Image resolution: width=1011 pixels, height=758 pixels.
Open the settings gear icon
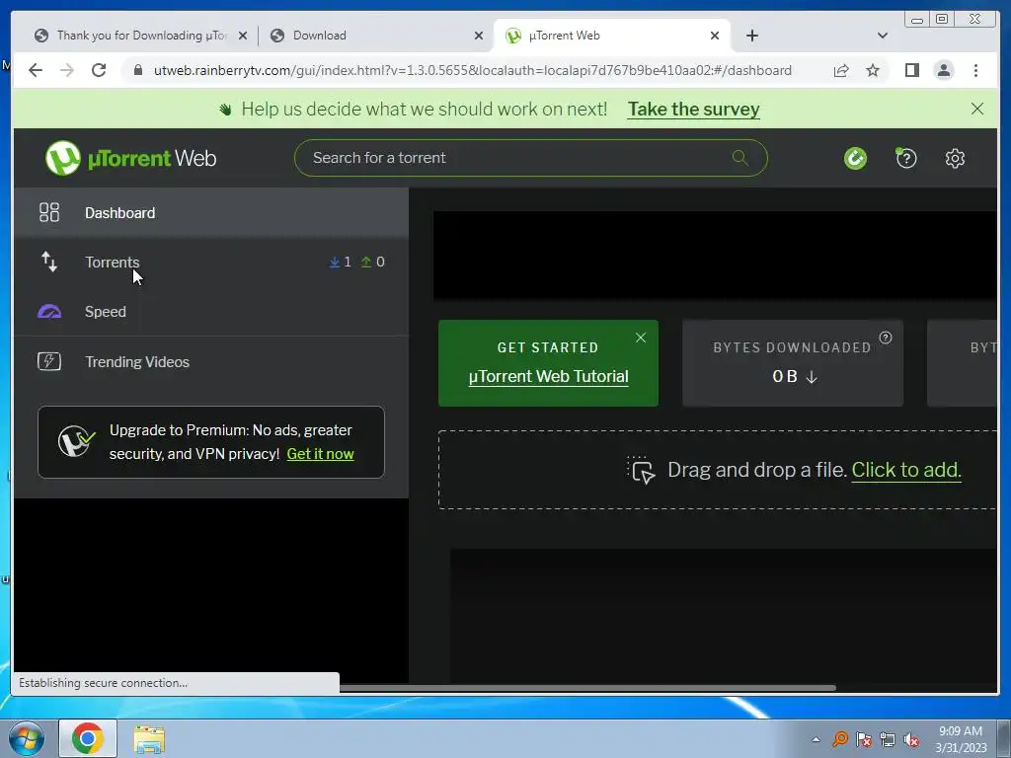955,158
